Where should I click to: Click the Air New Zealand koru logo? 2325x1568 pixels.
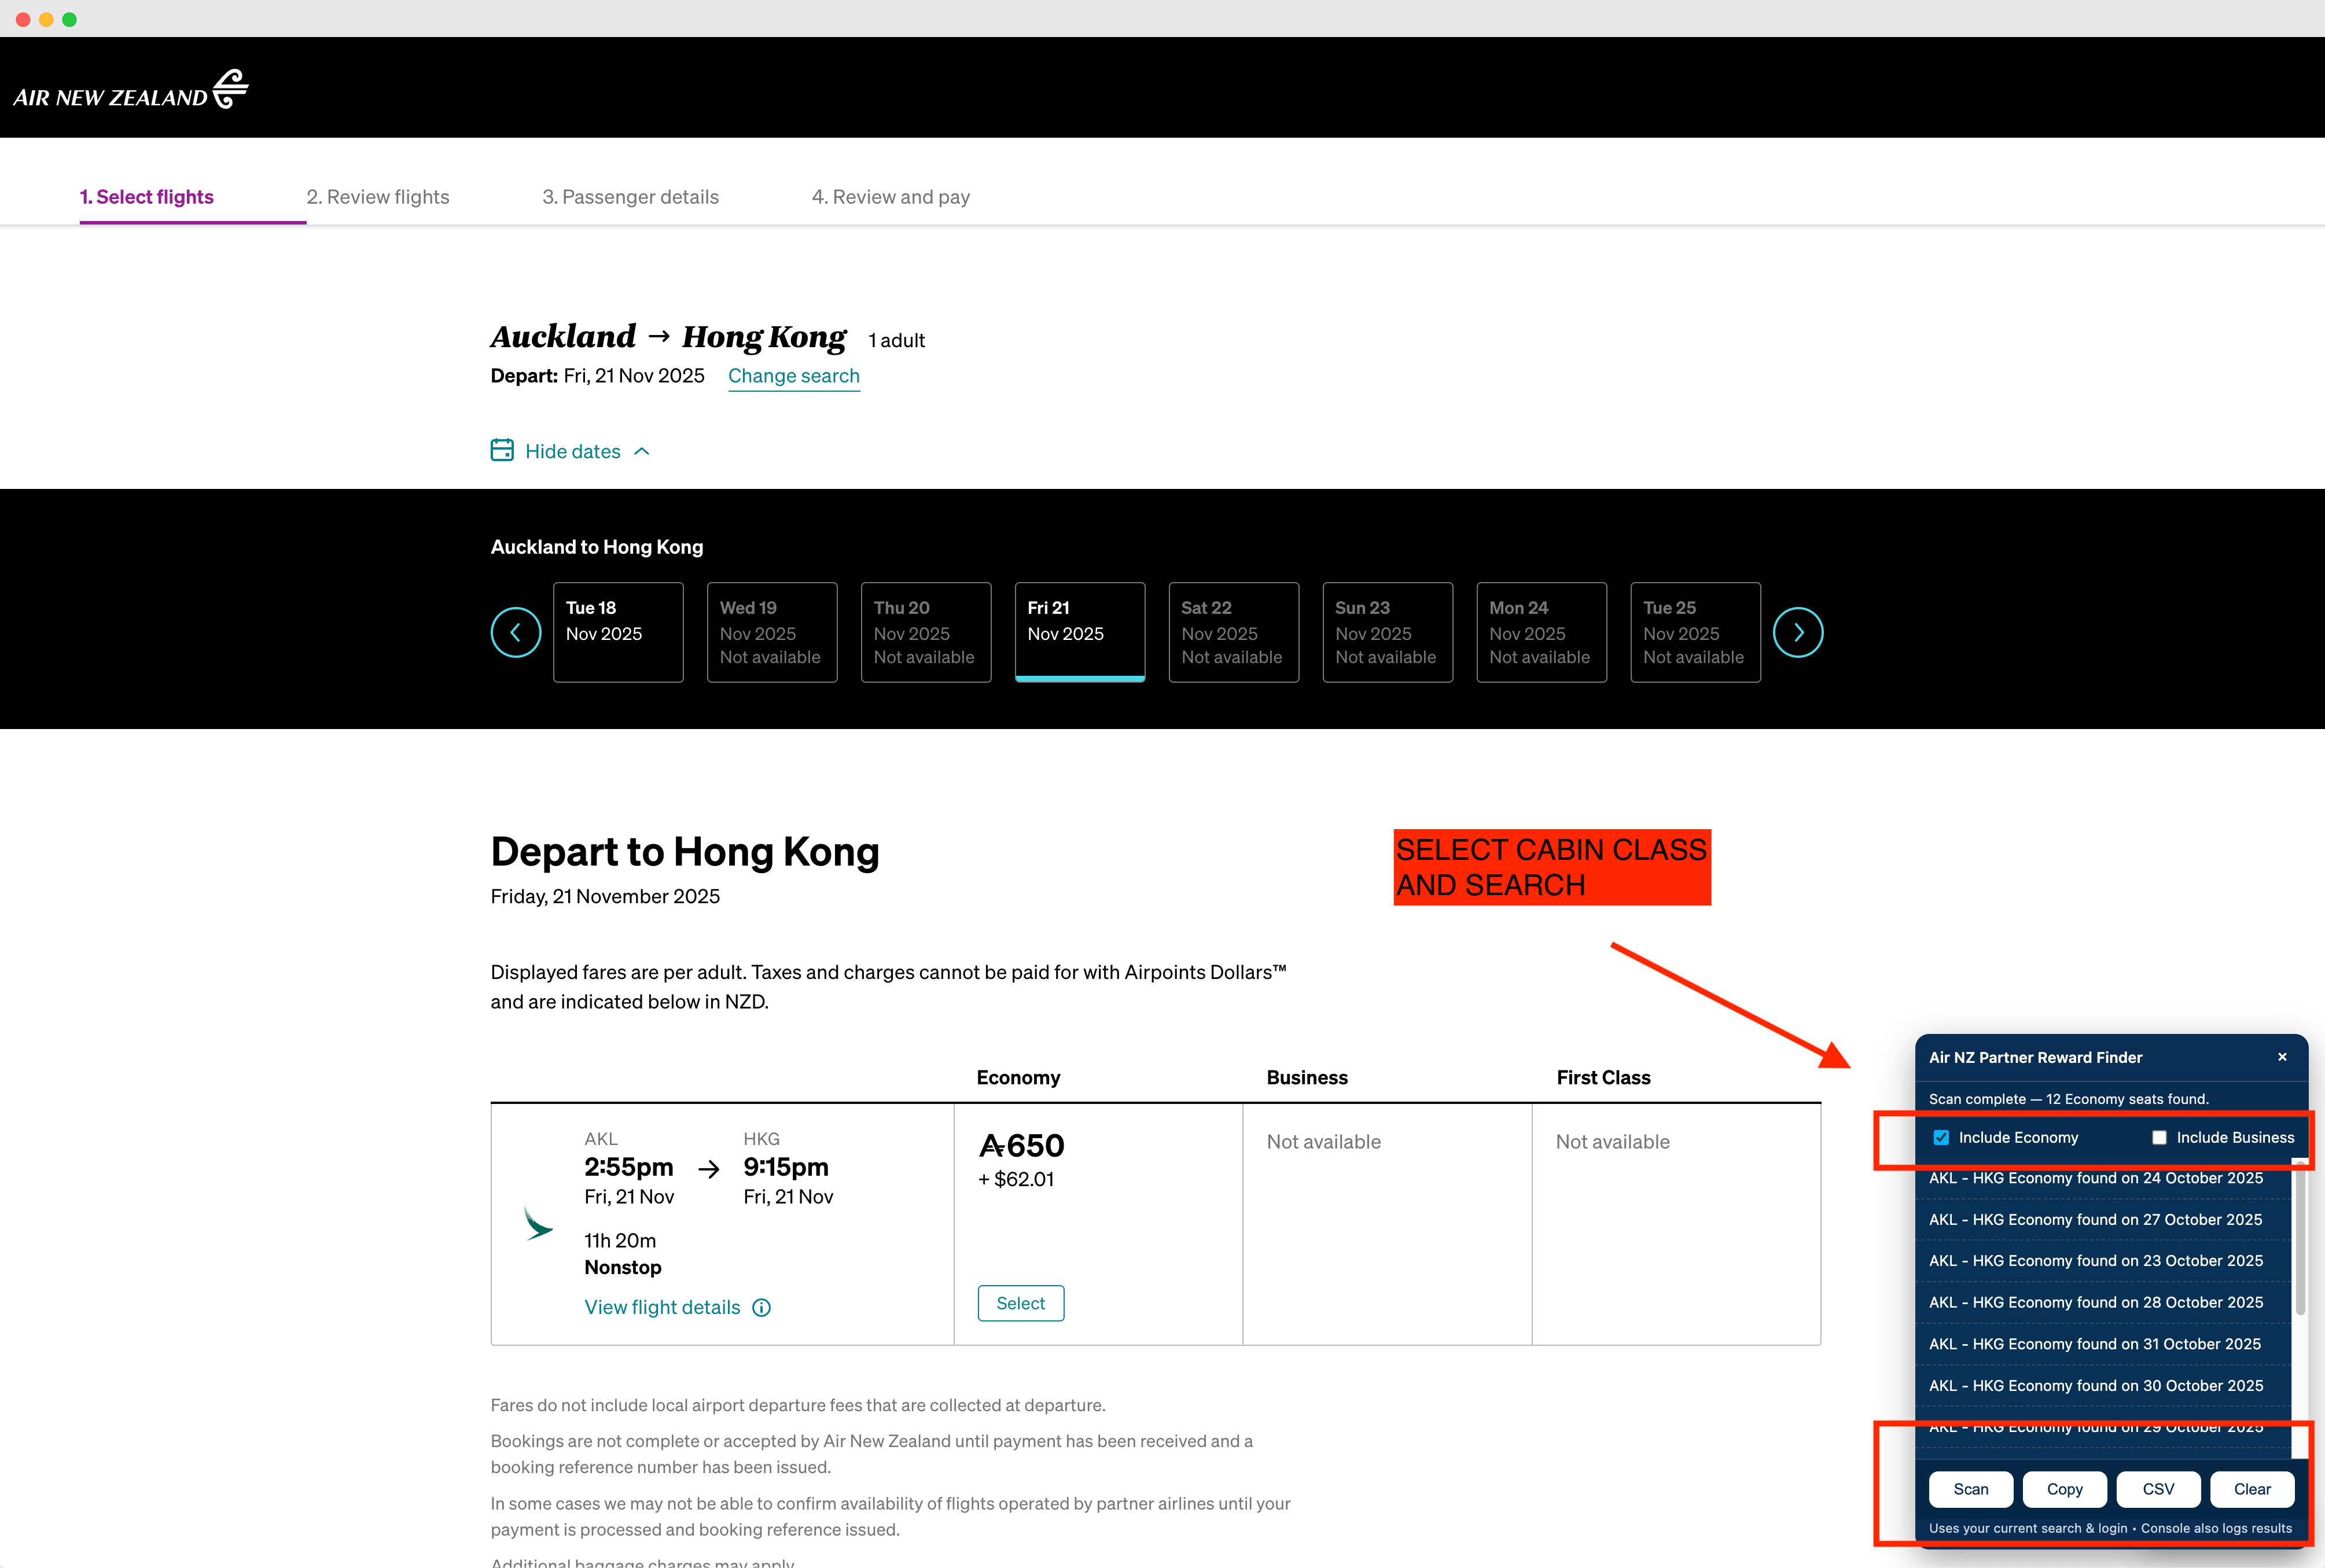230,89
